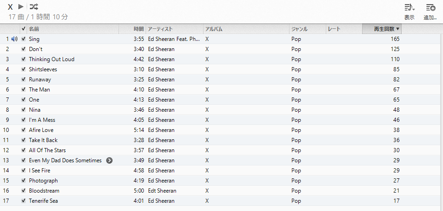Click the play count 125
This screenshot has width=443, height=211.
coord(395,49)
